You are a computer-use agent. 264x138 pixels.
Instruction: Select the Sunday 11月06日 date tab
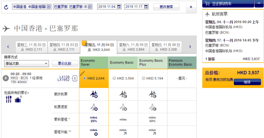[166, 47]
